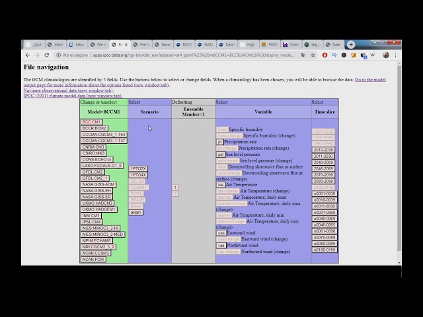
Task: Open a new tab with the plus button
Action: coord(351,45)
